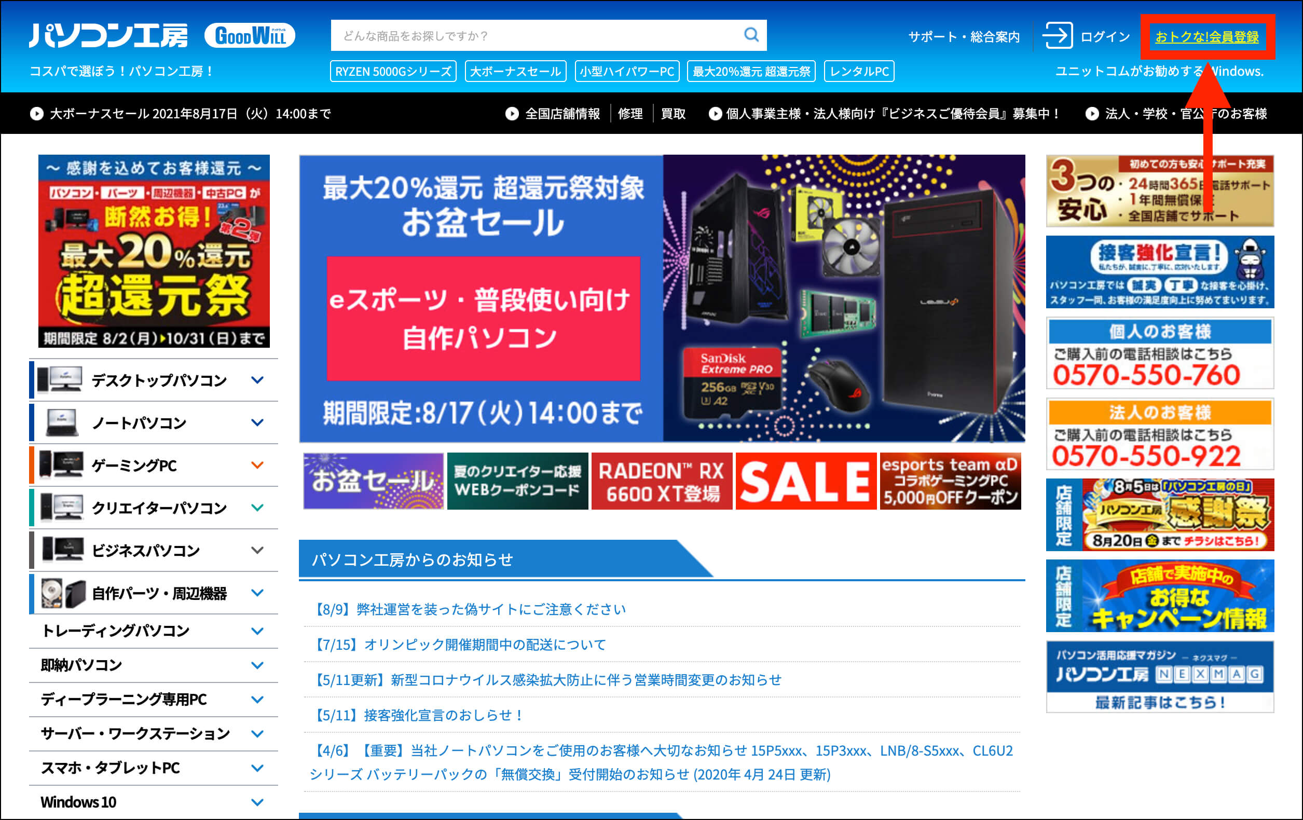Viewport: 1303px width, 820px height.
Task: Click ユニットコムがお勧めする Windows text
Action: [1160, 71]
